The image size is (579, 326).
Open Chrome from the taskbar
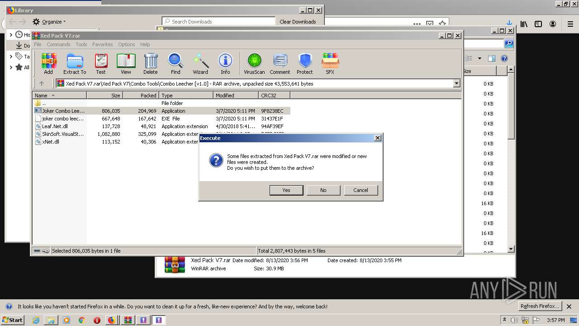(x=81, y=320)
